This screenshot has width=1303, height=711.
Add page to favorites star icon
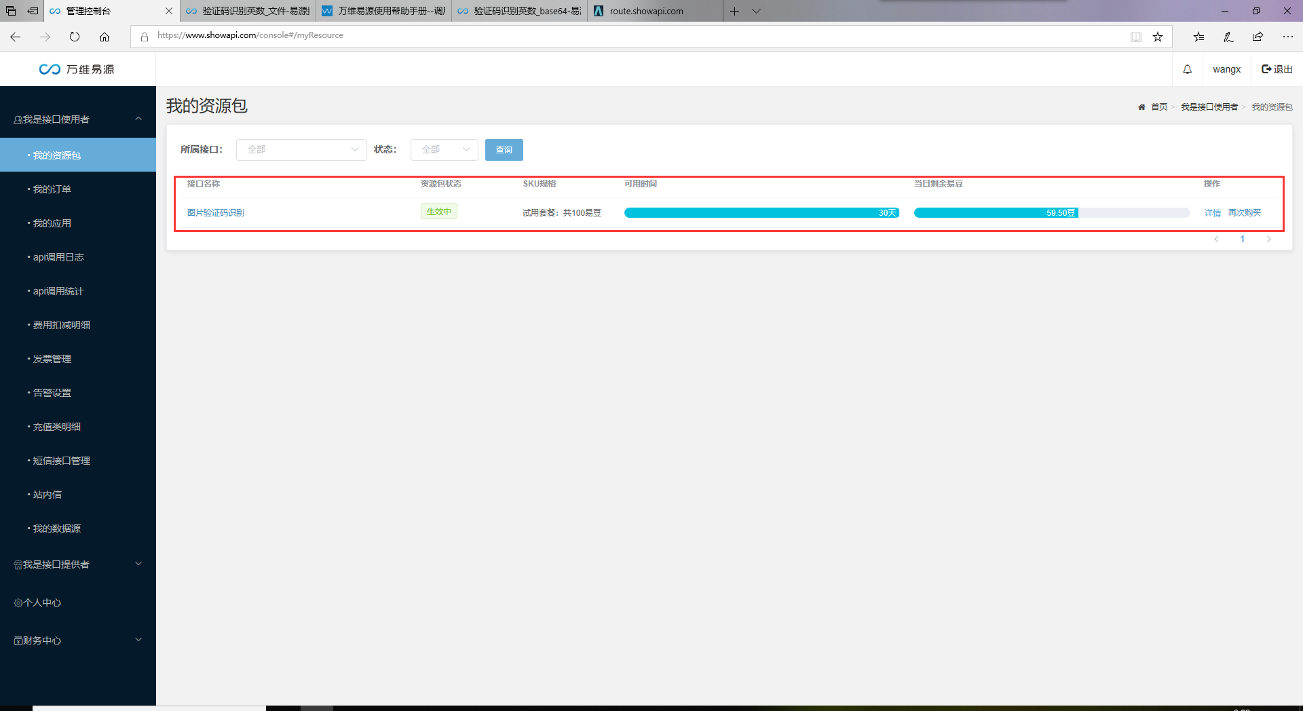pos(1158,37)
